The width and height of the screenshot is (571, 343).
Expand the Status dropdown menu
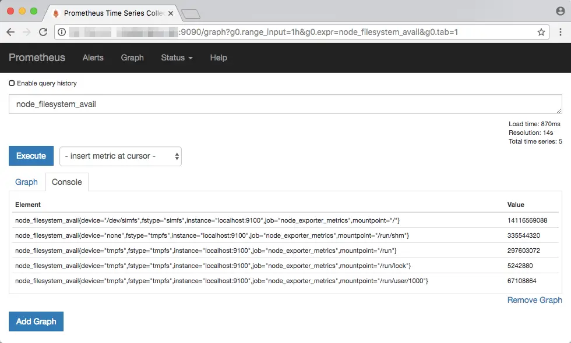tap(177, 58)
